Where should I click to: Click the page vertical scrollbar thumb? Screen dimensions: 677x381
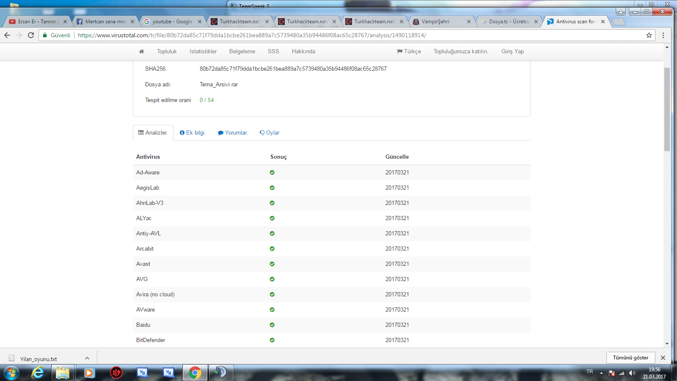click(667, 109)
